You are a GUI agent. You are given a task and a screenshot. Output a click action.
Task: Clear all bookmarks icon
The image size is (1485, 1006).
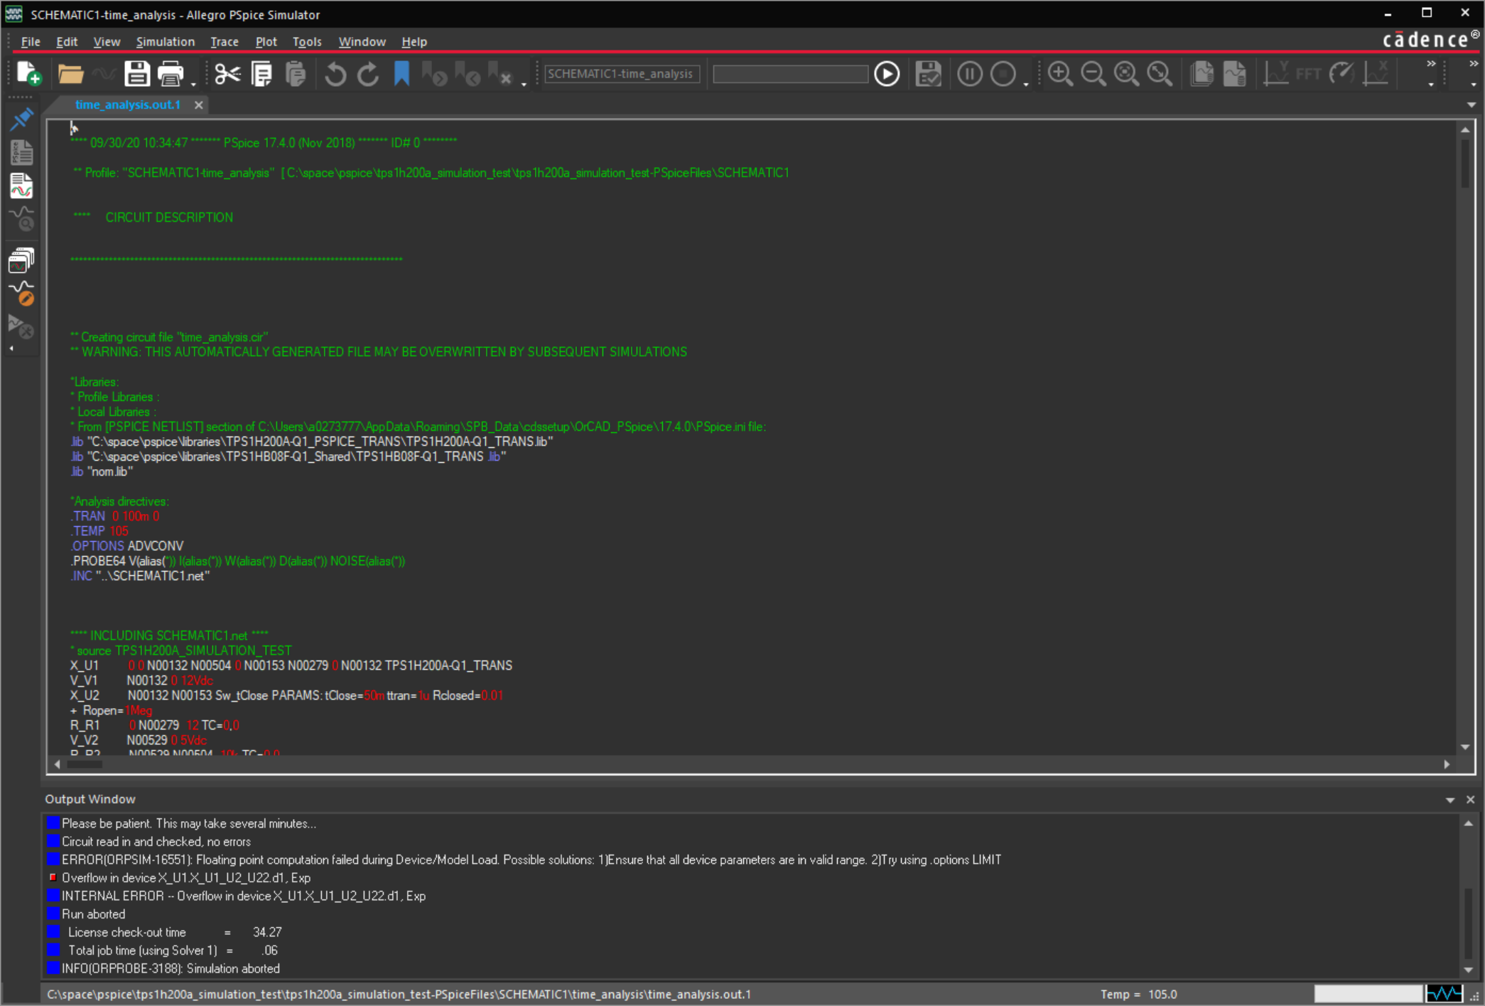500,73
